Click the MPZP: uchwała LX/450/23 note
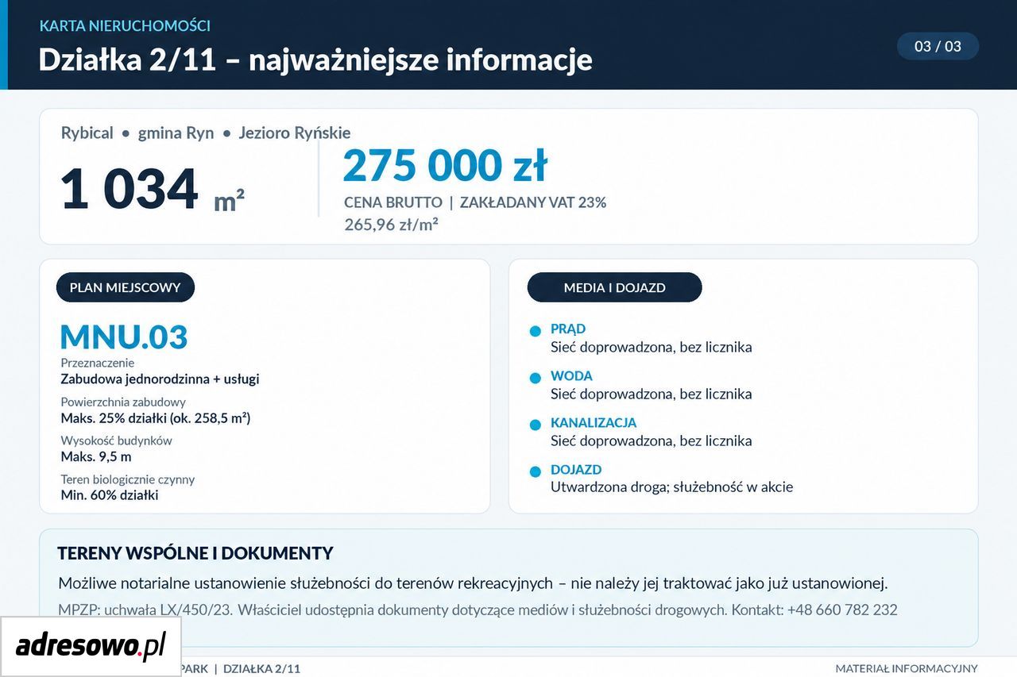The image size is (1017, 677). pyautogui.click(x=145, y=610)
